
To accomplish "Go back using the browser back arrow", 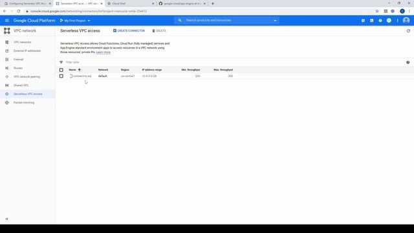I will tap(5, 11).
